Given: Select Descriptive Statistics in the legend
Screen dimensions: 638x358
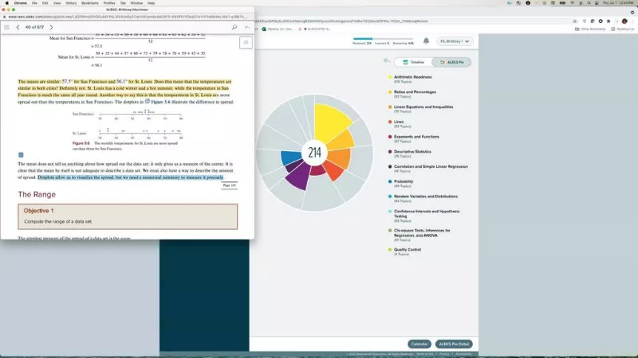Looking at the screenshot, I should 412,152.
